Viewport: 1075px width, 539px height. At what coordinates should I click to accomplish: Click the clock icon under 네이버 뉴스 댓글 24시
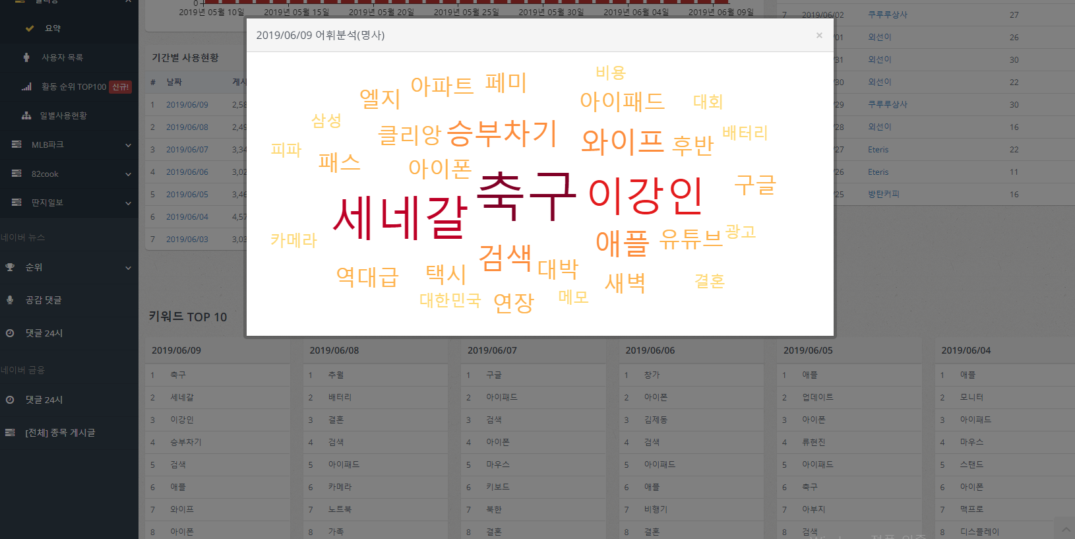[x=10, y=333]
